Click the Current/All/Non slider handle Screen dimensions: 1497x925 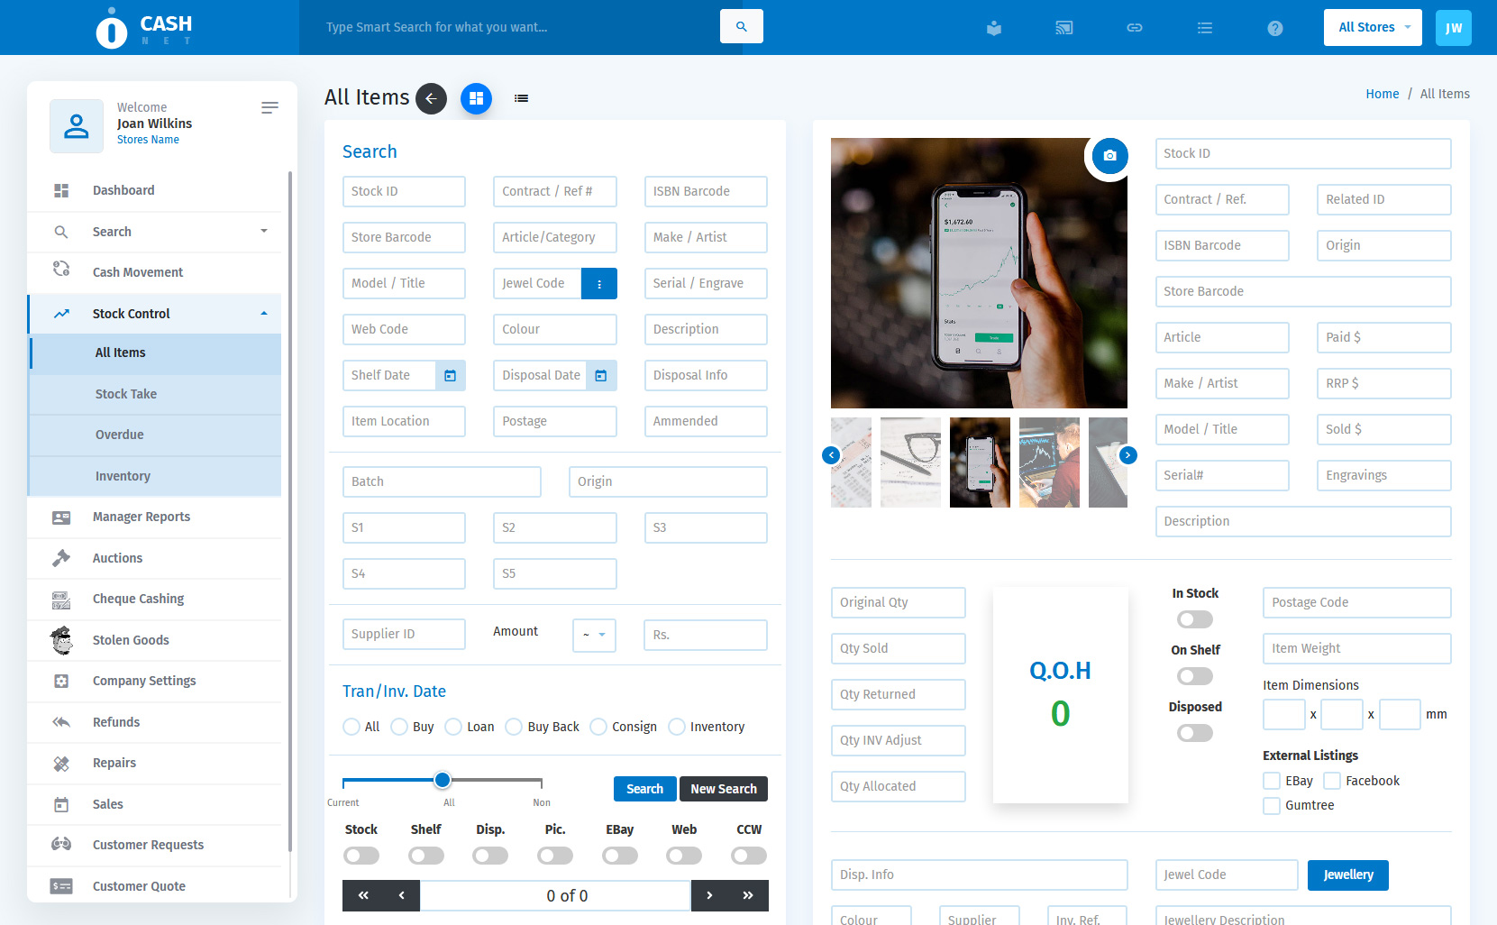(x=443, y=780)
